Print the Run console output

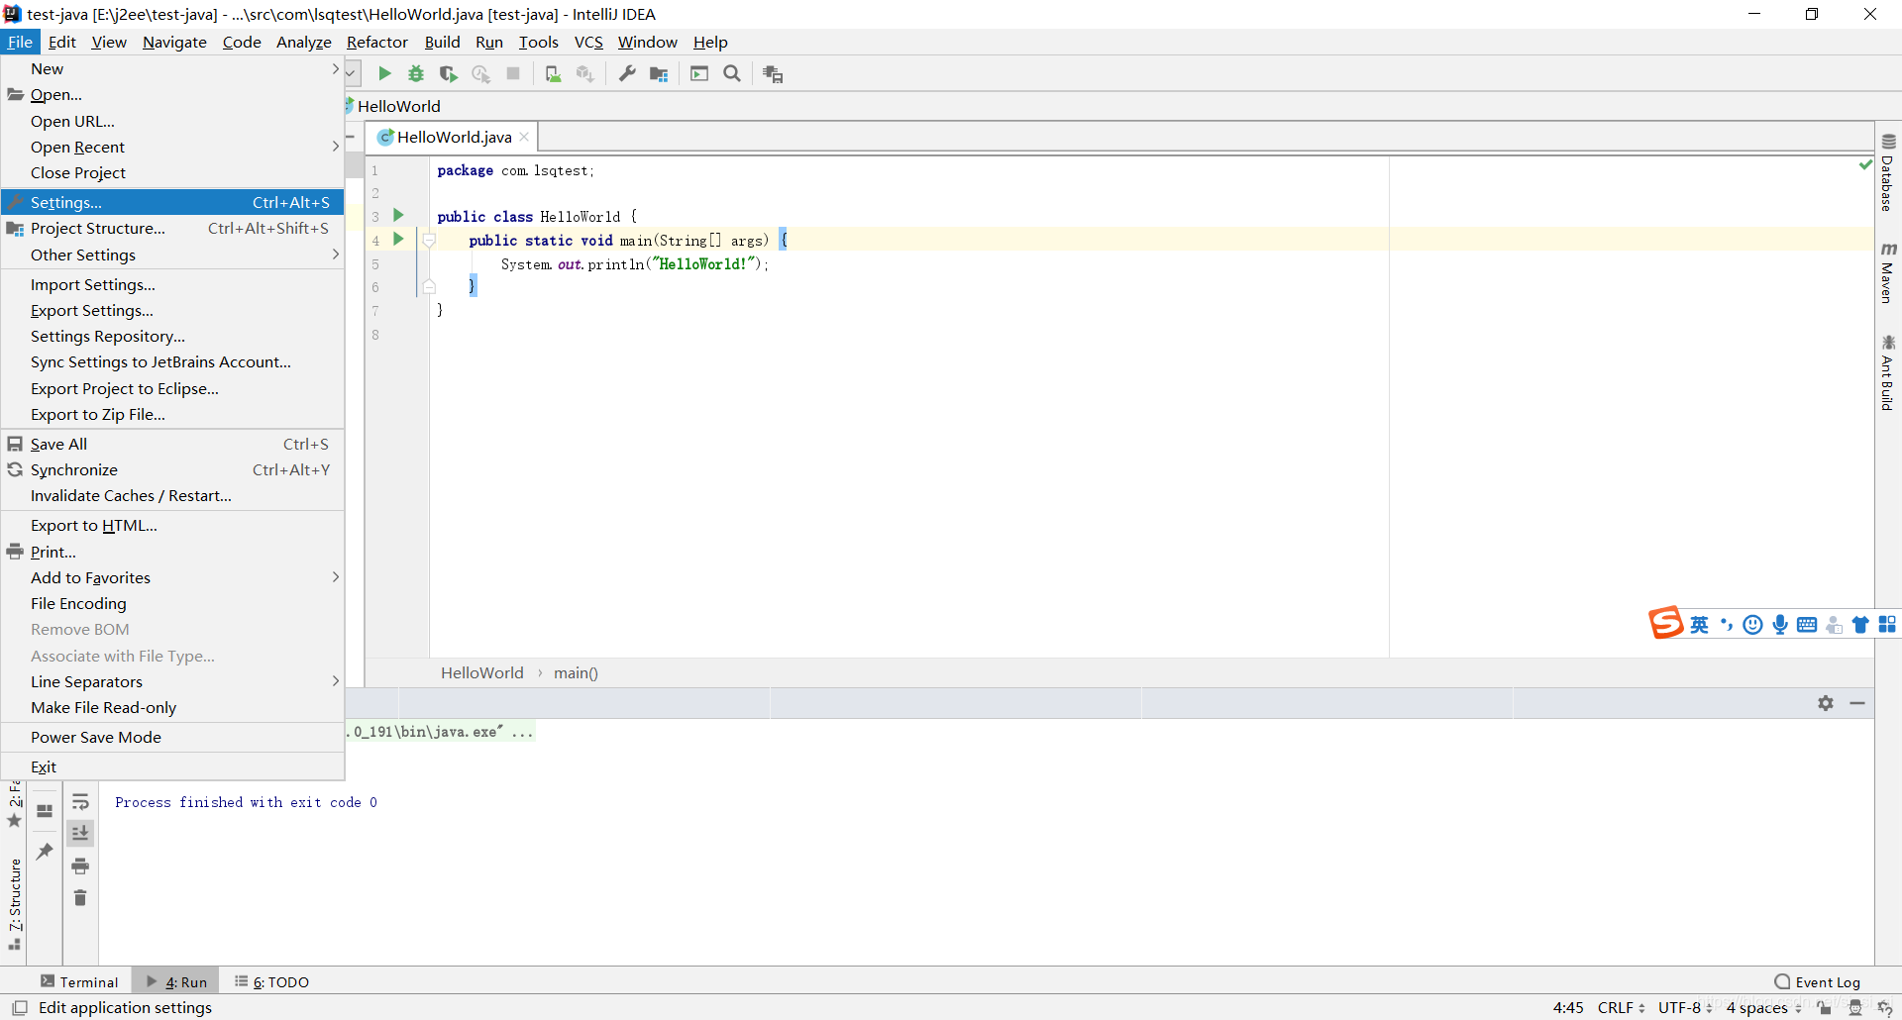[80, 866]
